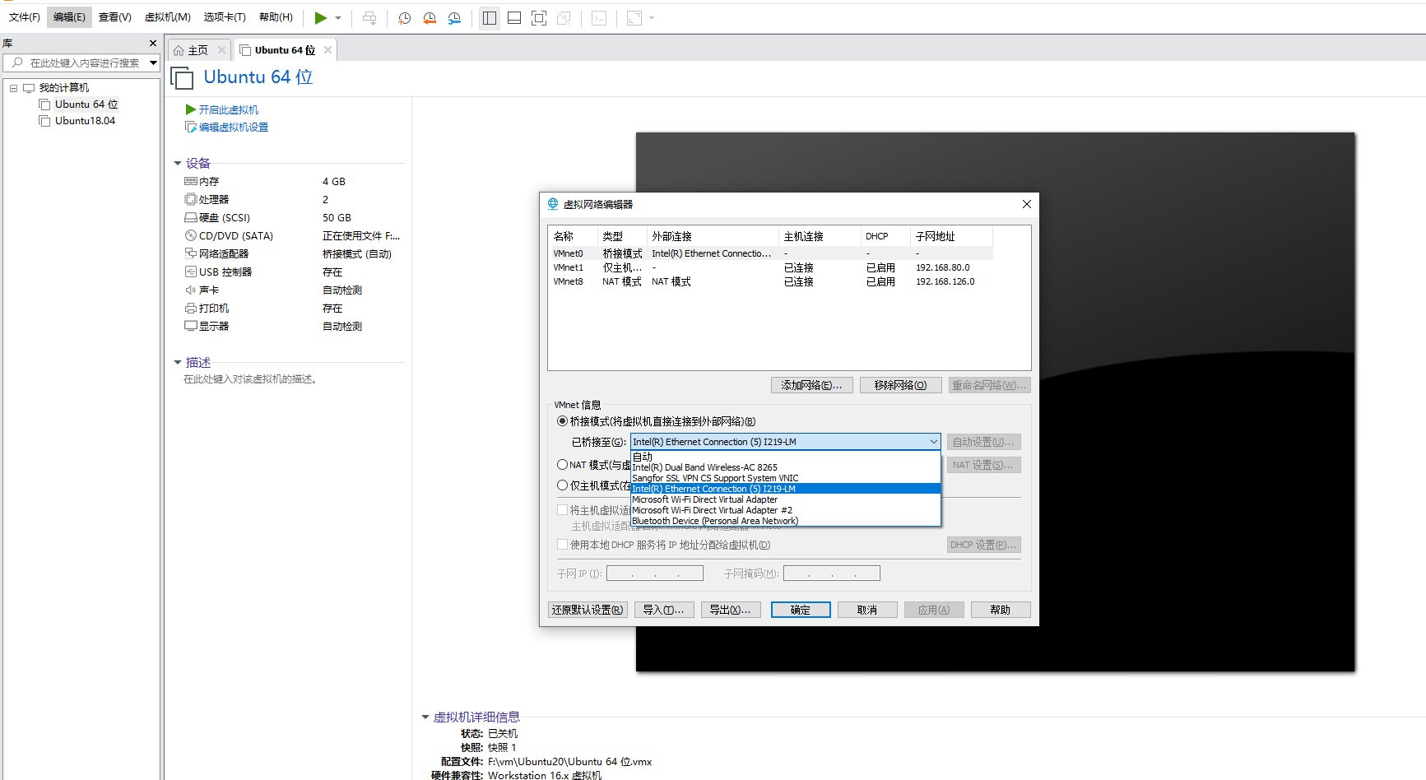Open the power options arrow beside play
1426x780 pixels.
point(338,18)
